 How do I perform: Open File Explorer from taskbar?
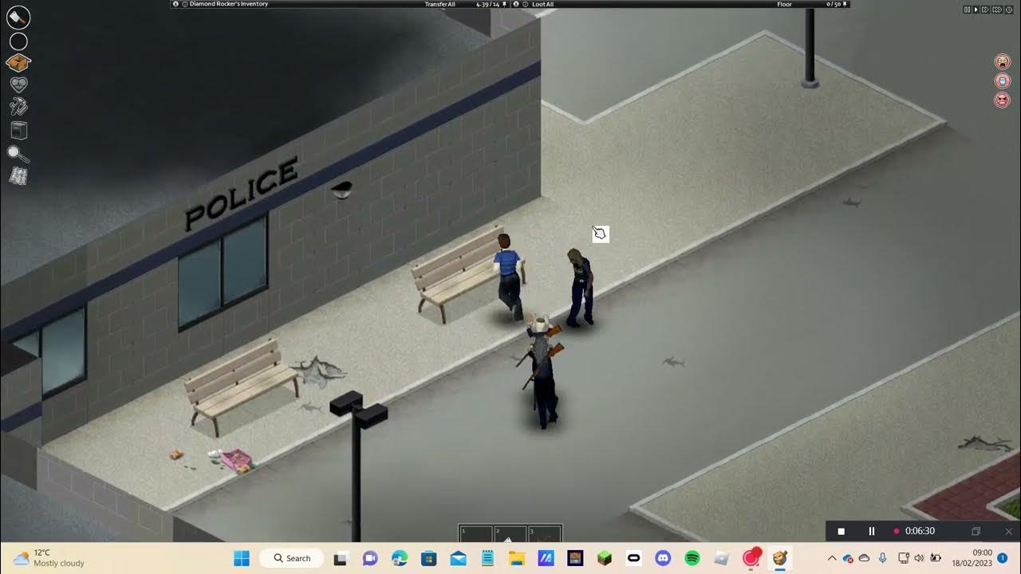(516, 558)
